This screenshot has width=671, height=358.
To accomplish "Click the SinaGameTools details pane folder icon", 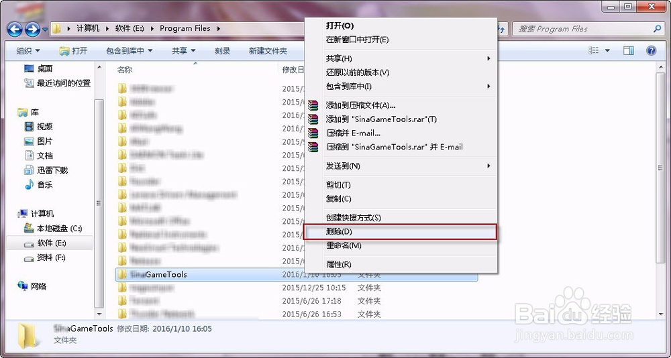I will 28,336.
